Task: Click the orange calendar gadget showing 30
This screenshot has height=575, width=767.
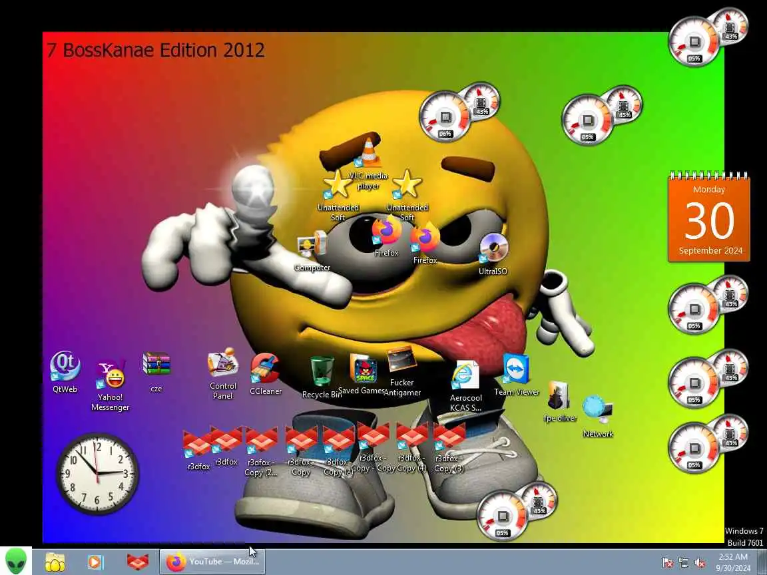Action: pos(709,216)
